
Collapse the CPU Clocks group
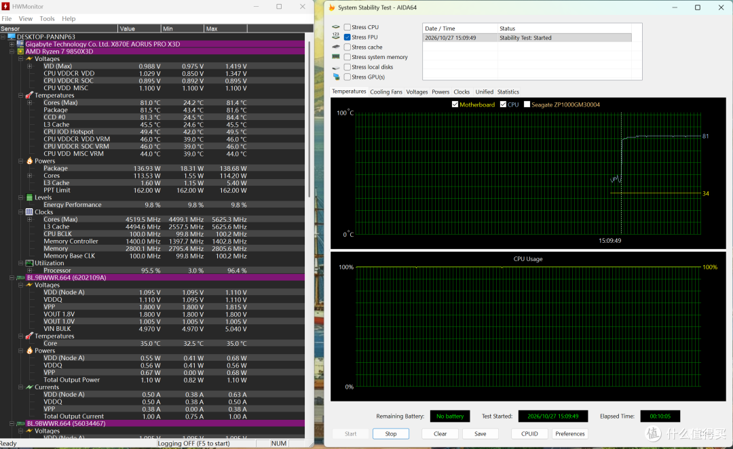point(20,212)
